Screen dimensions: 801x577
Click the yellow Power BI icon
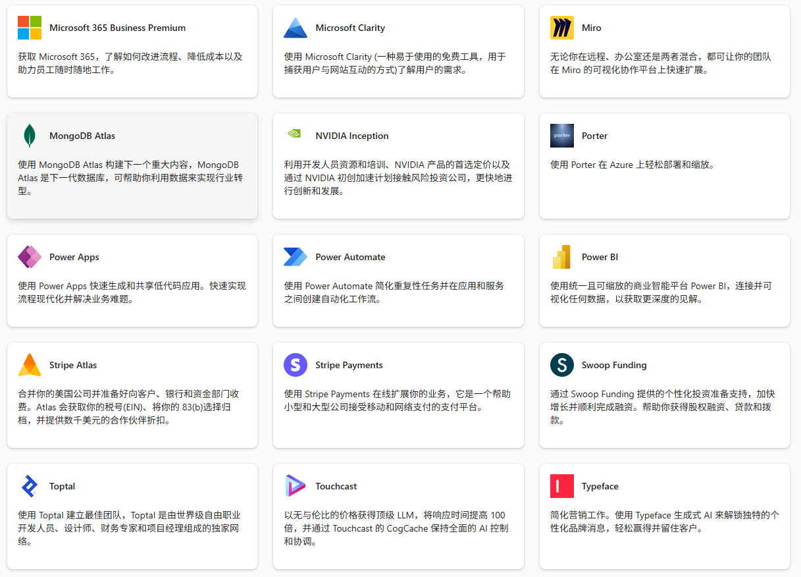tap(561, 257)
